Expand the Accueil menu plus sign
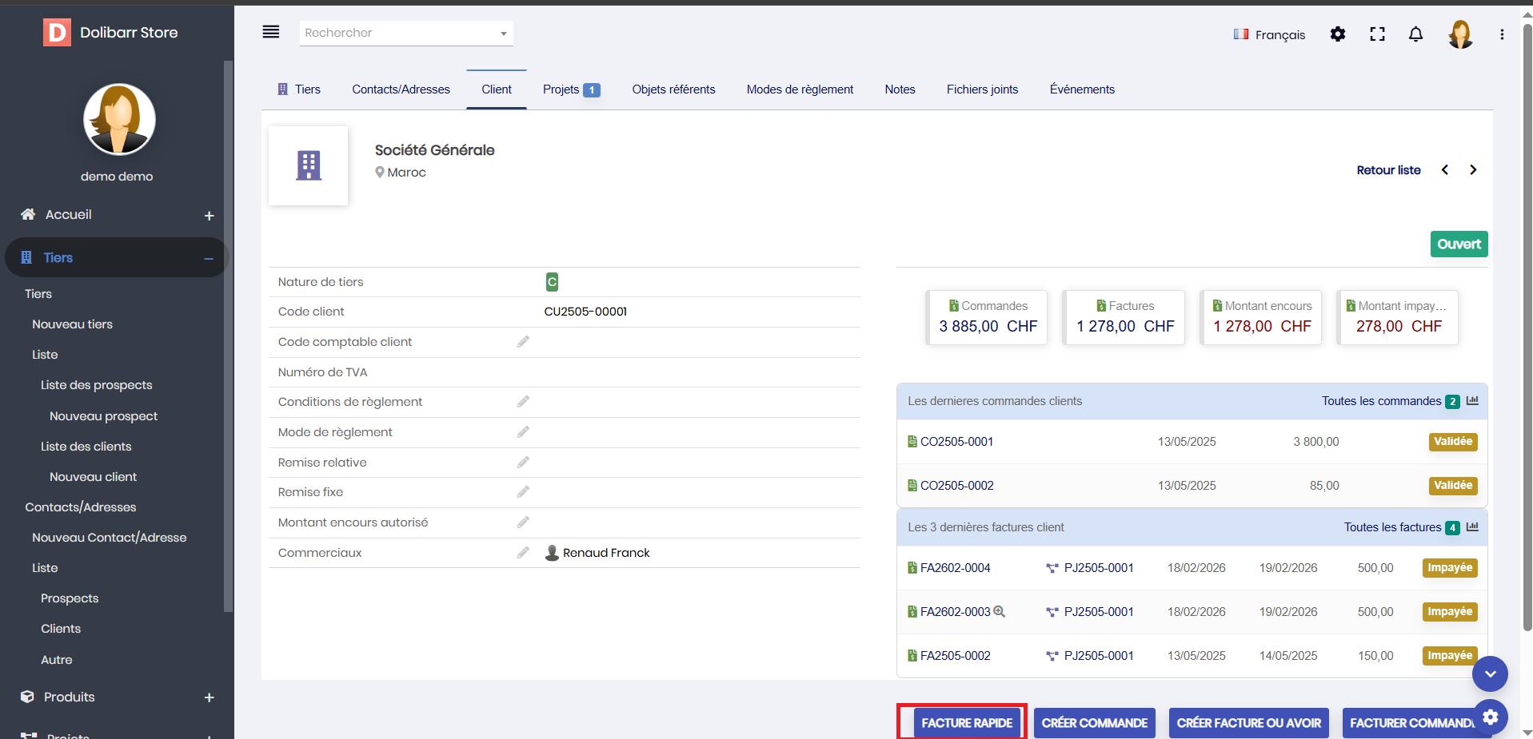 pos(209,216)
